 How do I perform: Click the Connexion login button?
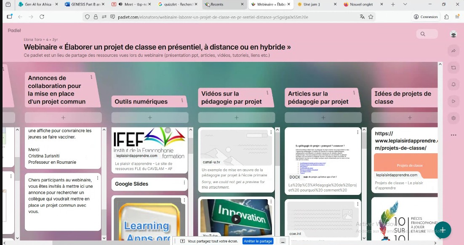click(x=426, y=17)
